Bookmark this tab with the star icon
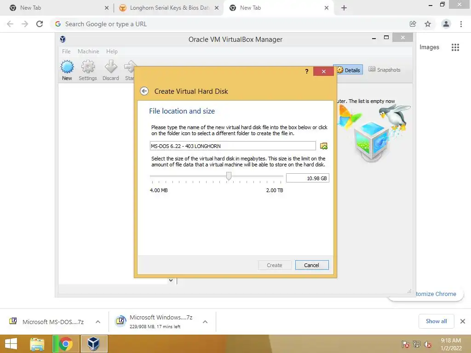471x353 pixels. 428,24
